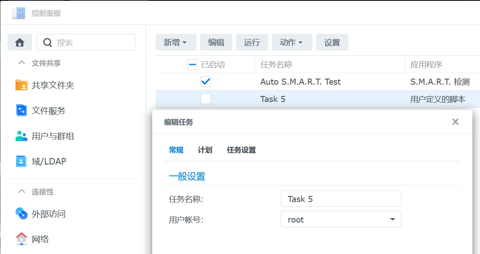Collapse the 连接性 section

pos(21,192)
